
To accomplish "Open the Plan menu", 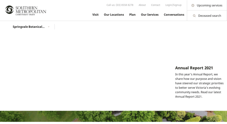I will pos(132,15).
